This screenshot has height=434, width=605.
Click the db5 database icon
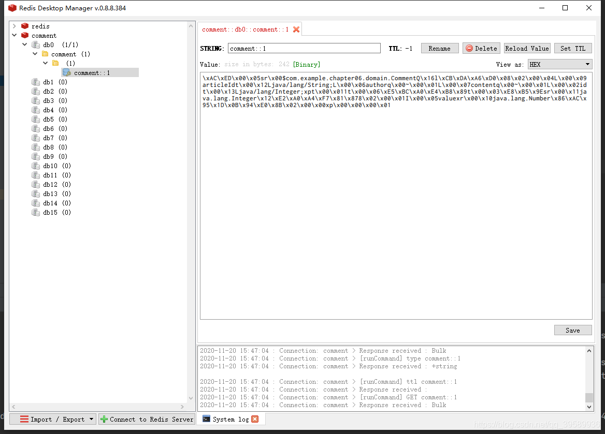pyautogui.click(x=36, y=119)
